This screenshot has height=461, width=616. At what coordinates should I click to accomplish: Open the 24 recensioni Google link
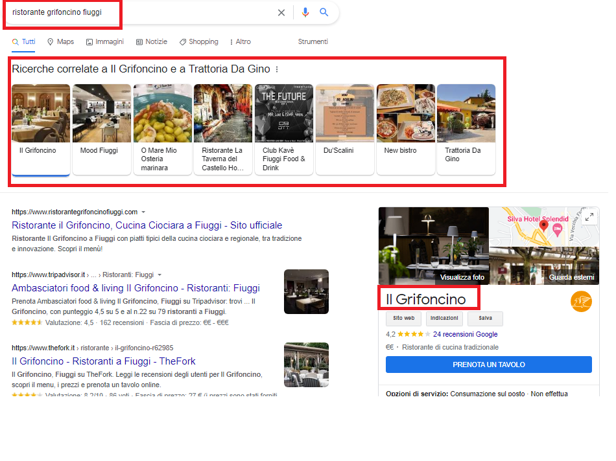[x=465, y=334]
